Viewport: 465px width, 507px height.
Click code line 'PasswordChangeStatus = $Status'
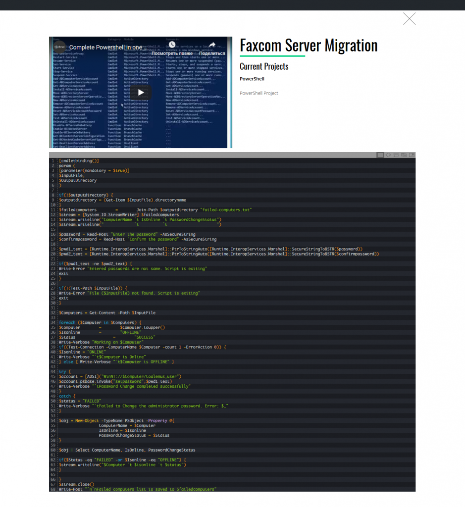point(134,435)
